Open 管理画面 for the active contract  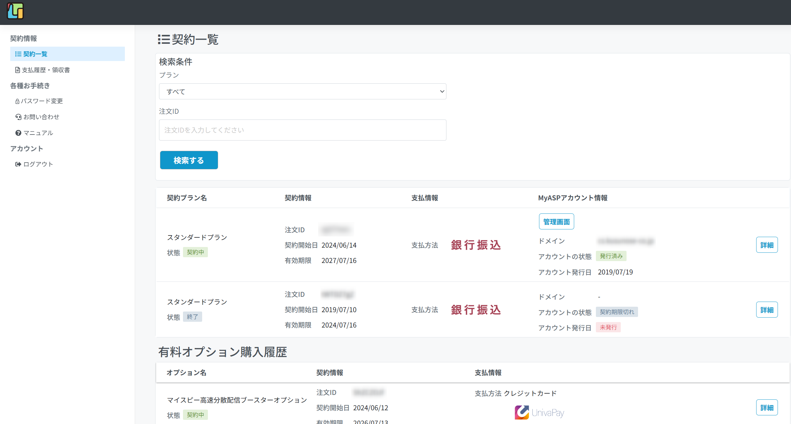[556, 221]
